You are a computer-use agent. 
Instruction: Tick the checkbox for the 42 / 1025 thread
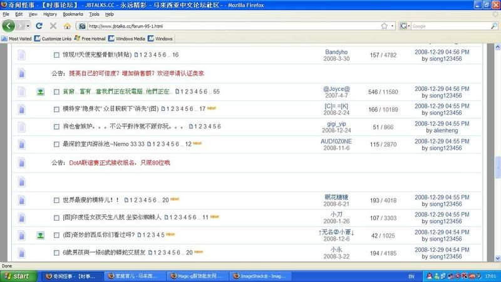tap(56, 235)
